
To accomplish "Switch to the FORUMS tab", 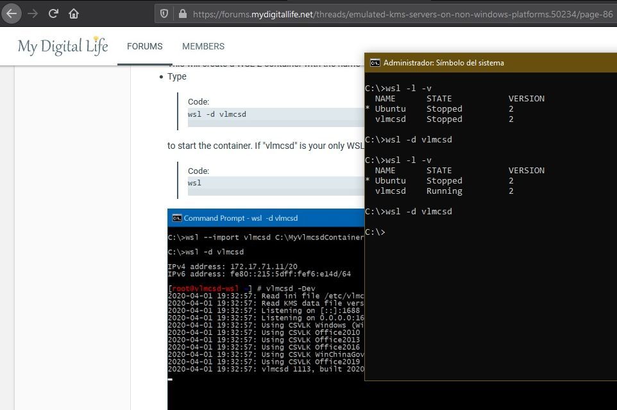I will 145,46.
